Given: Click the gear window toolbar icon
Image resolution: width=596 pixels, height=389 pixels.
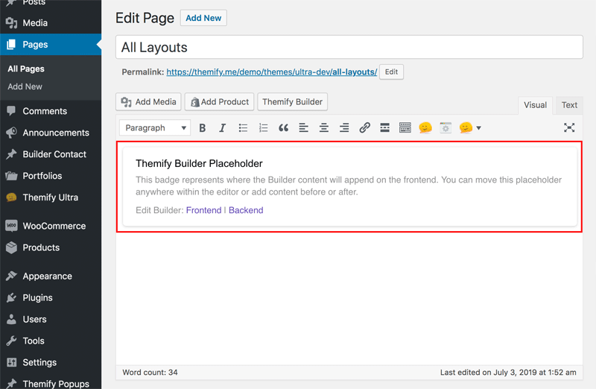Looking at the screenshot, I should 446,127.
